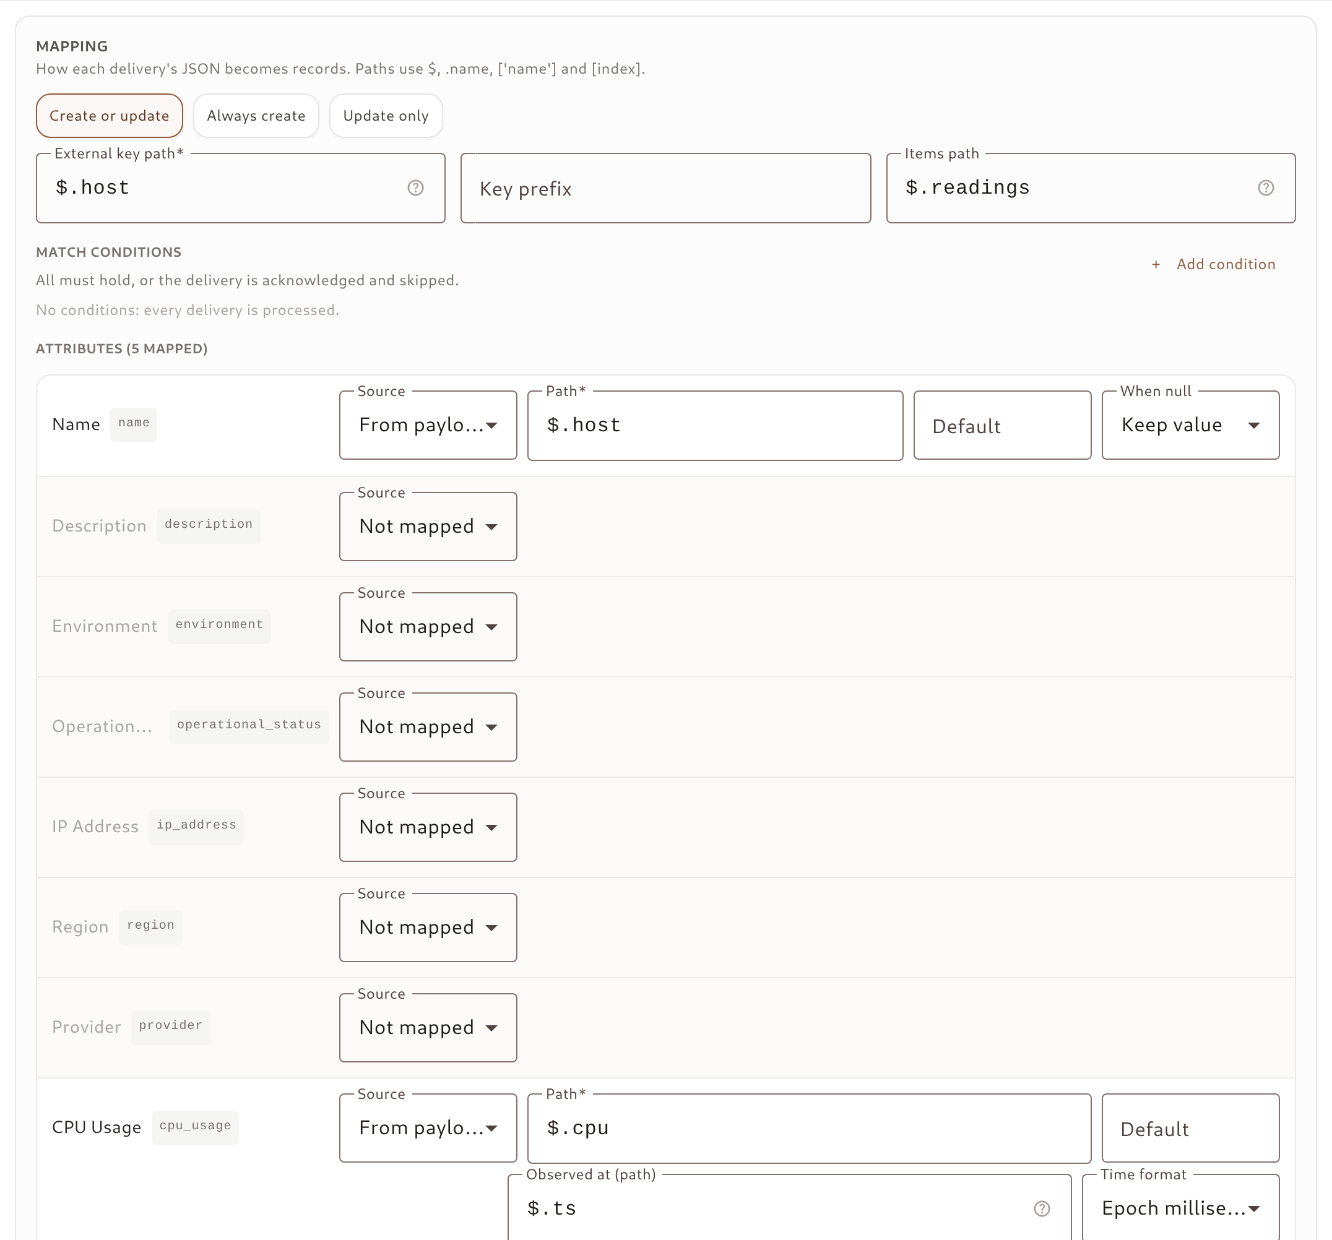Viewport: 1332px width, 1240px height.
Task: Open the Source dropdown for Provider
Action: tap(428, 1028)
